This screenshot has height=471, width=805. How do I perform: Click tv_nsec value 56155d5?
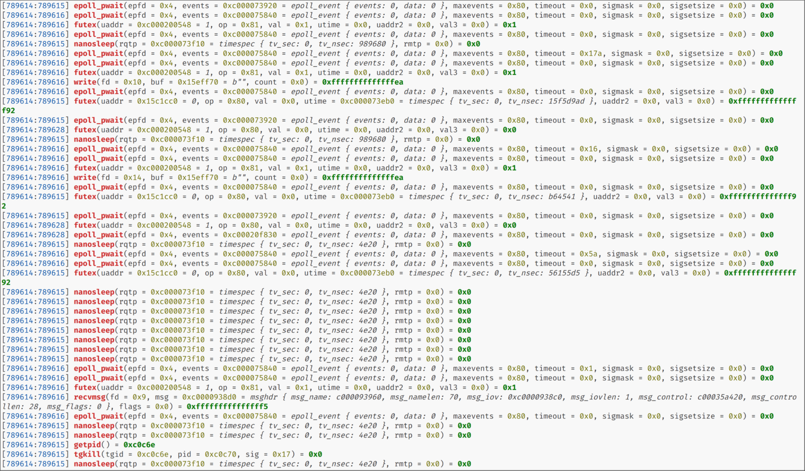(x=564, y=273)
